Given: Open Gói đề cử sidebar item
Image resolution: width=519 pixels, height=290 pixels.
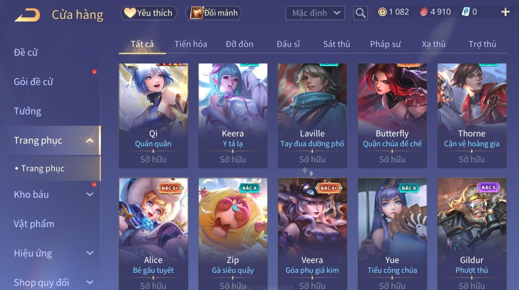Looking at the screenshot, I should pos(33,82).
